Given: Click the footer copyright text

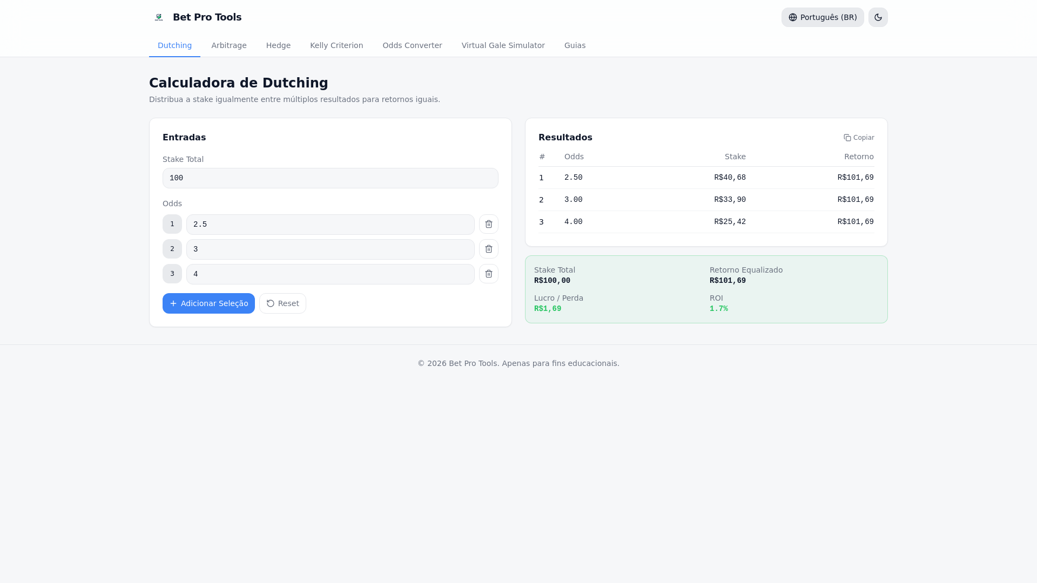Looking at the screenshot, I should (518, 363).
